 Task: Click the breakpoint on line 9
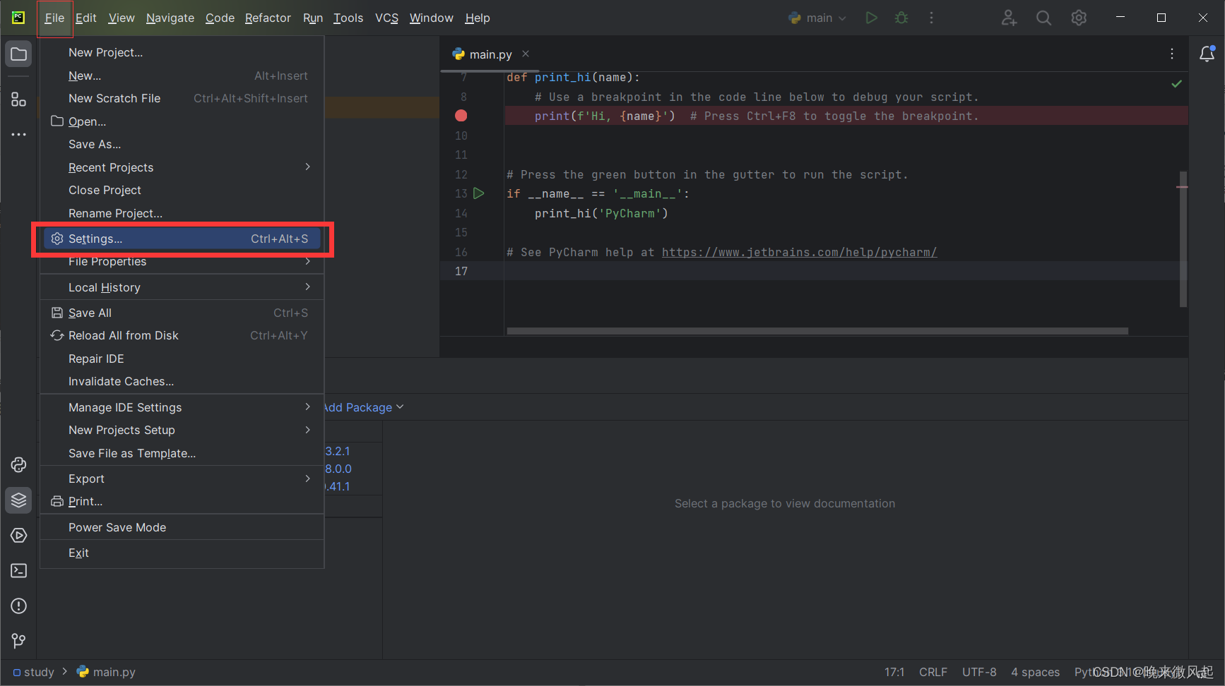pyautogui.click(x=461, y=116)
